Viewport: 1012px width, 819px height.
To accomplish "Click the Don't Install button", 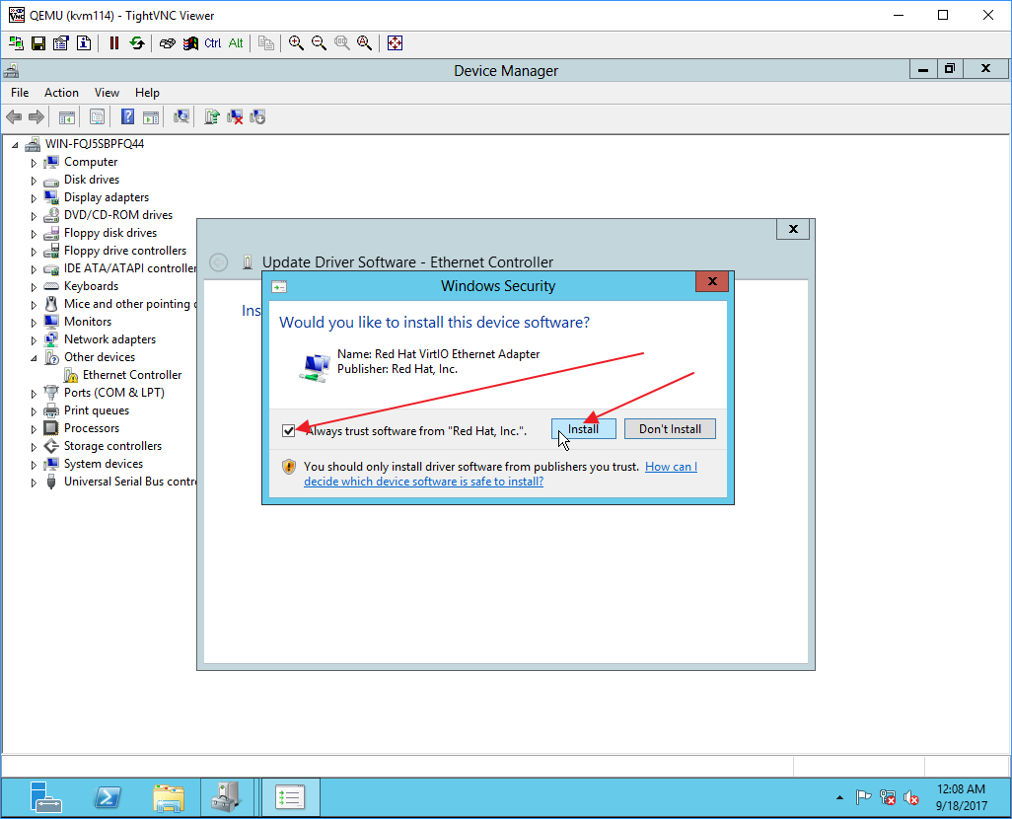I will pos(670,429).
